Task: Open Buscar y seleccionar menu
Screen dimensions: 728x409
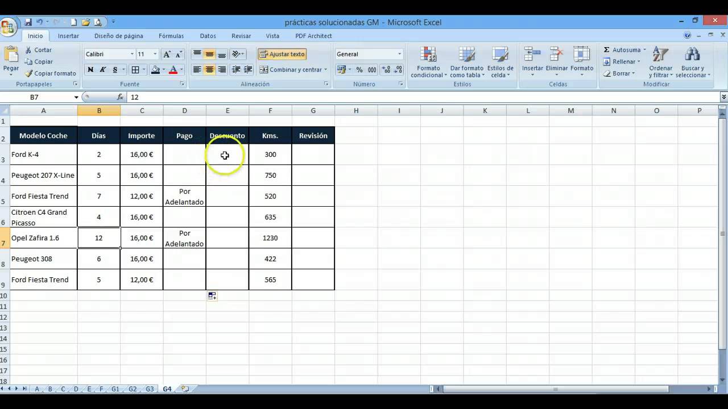Action: [693, 62]
